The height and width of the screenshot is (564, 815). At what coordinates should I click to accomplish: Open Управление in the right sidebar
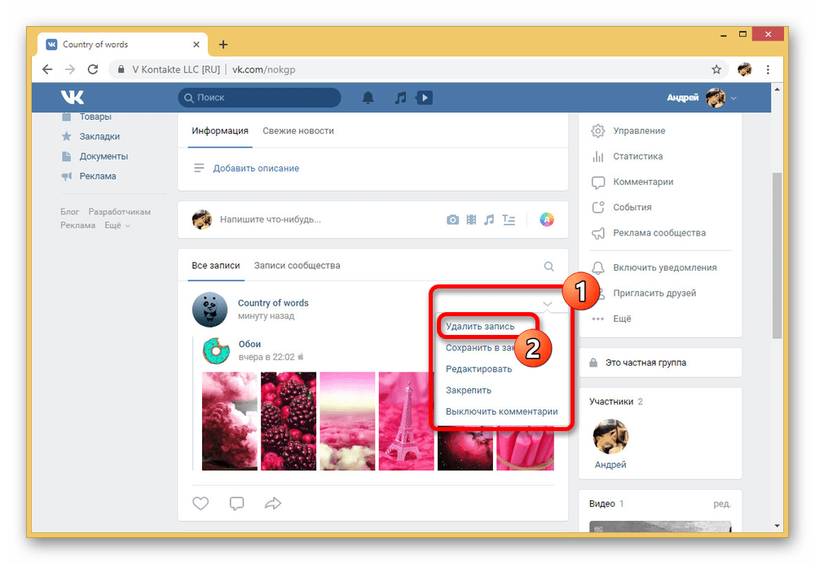639,130
